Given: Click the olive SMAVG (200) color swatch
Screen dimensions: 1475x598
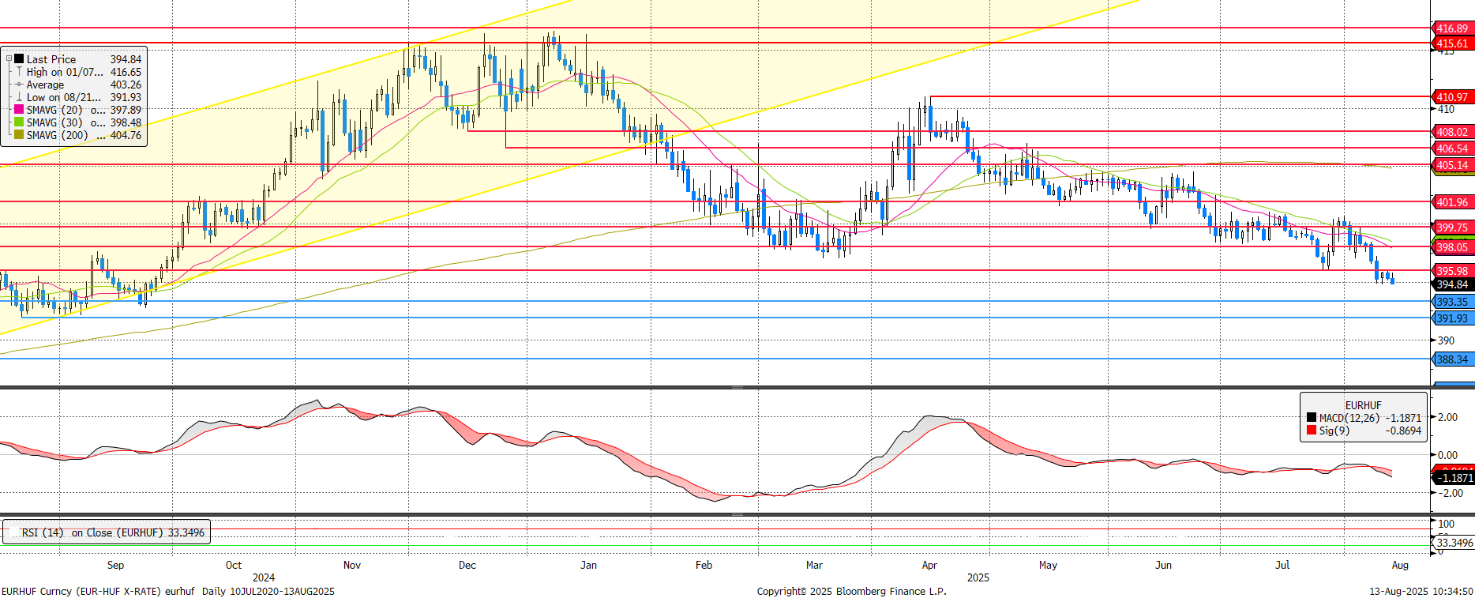Looking at the screenshot, I should (19, 135).
